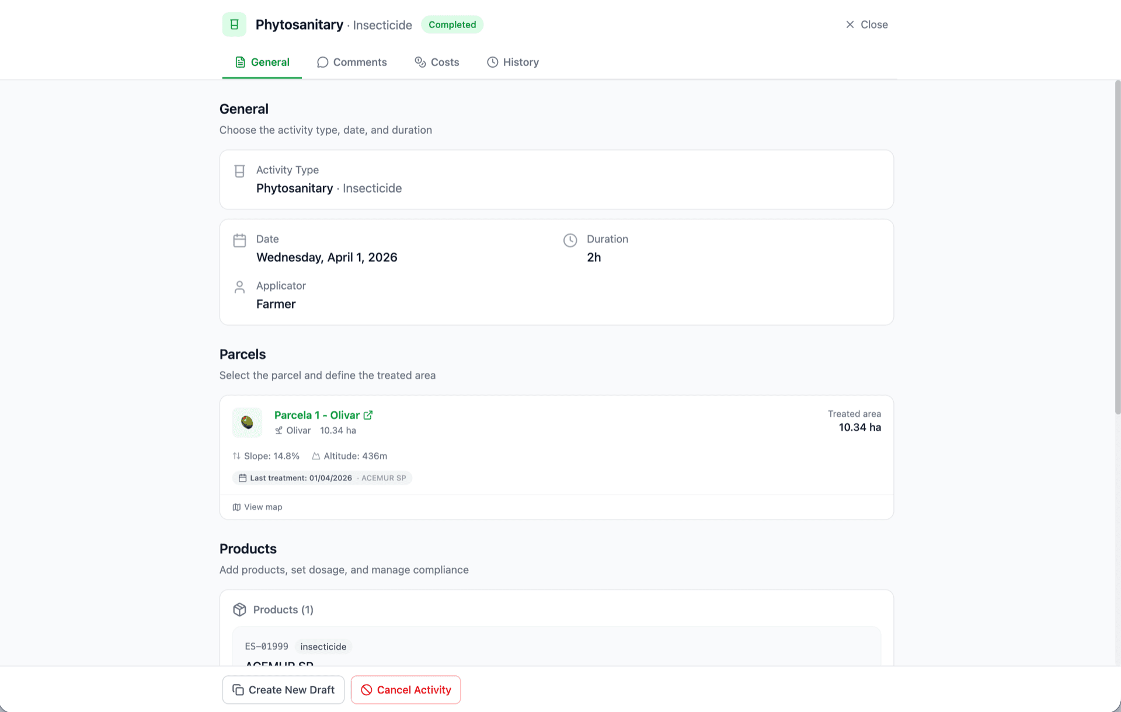Show the History tab
The width and height of the screenshot is (1121, 712).
(513, 62)
